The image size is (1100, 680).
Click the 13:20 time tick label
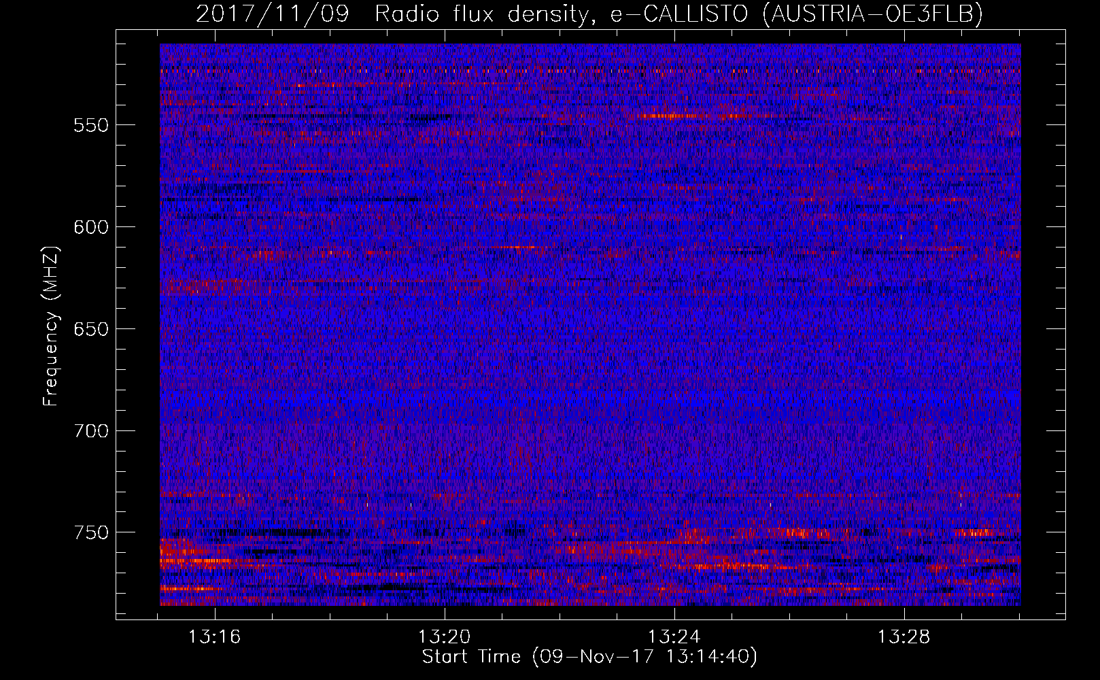[445, 637]
